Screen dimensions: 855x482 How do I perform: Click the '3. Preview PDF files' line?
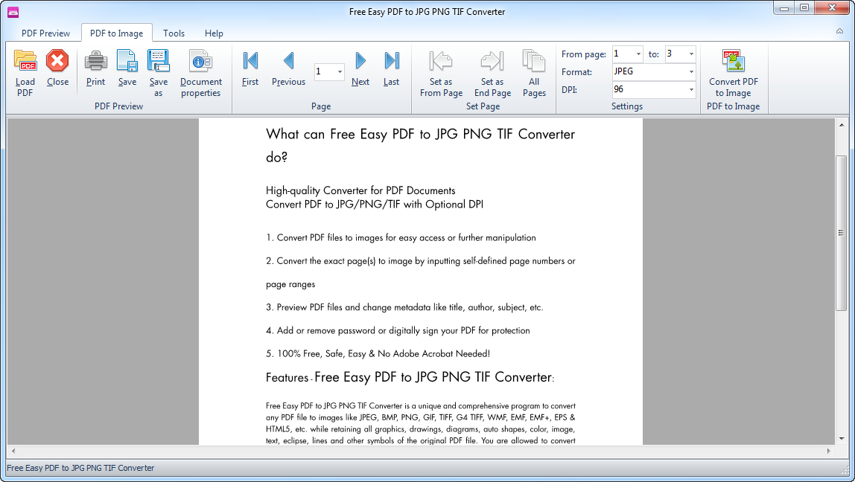404,307
